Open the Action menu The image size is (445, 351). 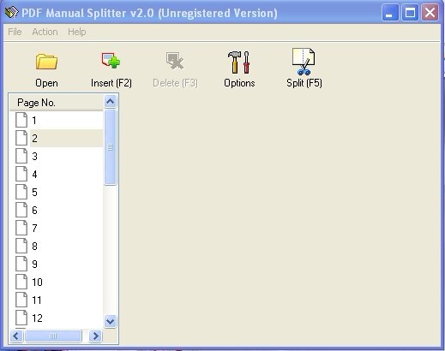point(45,32)
